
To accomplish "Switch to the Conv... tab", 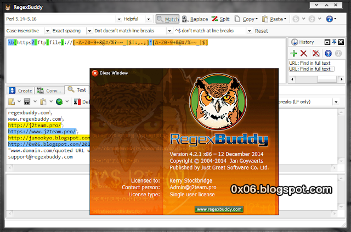I will point(49,90).
